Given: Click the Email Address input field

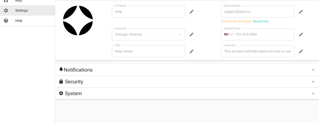Looking at the screenshot, I should click(x=257, y=12).
